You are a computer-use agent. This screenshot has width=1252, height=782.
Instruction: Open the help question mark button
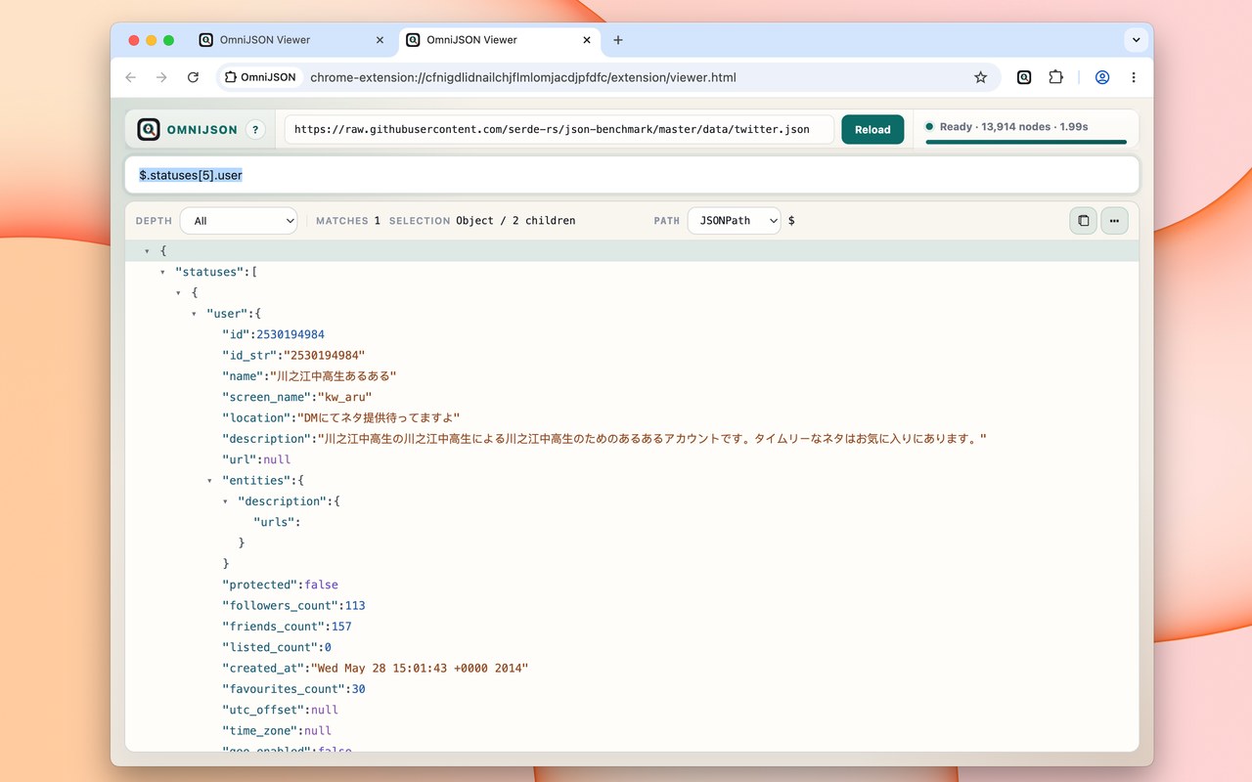[255, 129]
